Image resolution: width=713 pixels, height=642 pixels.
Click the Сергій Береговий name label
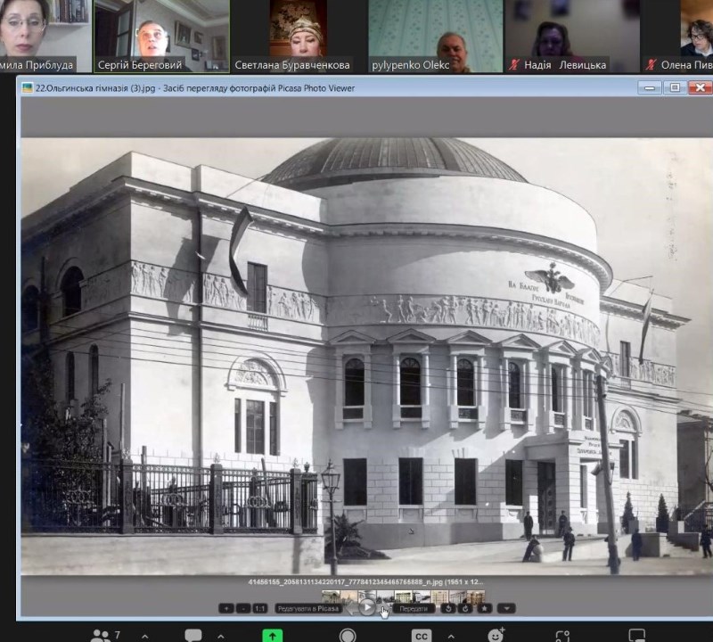click(140, 65)
